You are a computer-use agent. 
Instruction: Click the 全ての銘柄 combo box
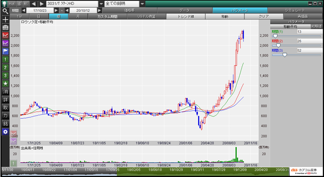[x=122, y=4]
